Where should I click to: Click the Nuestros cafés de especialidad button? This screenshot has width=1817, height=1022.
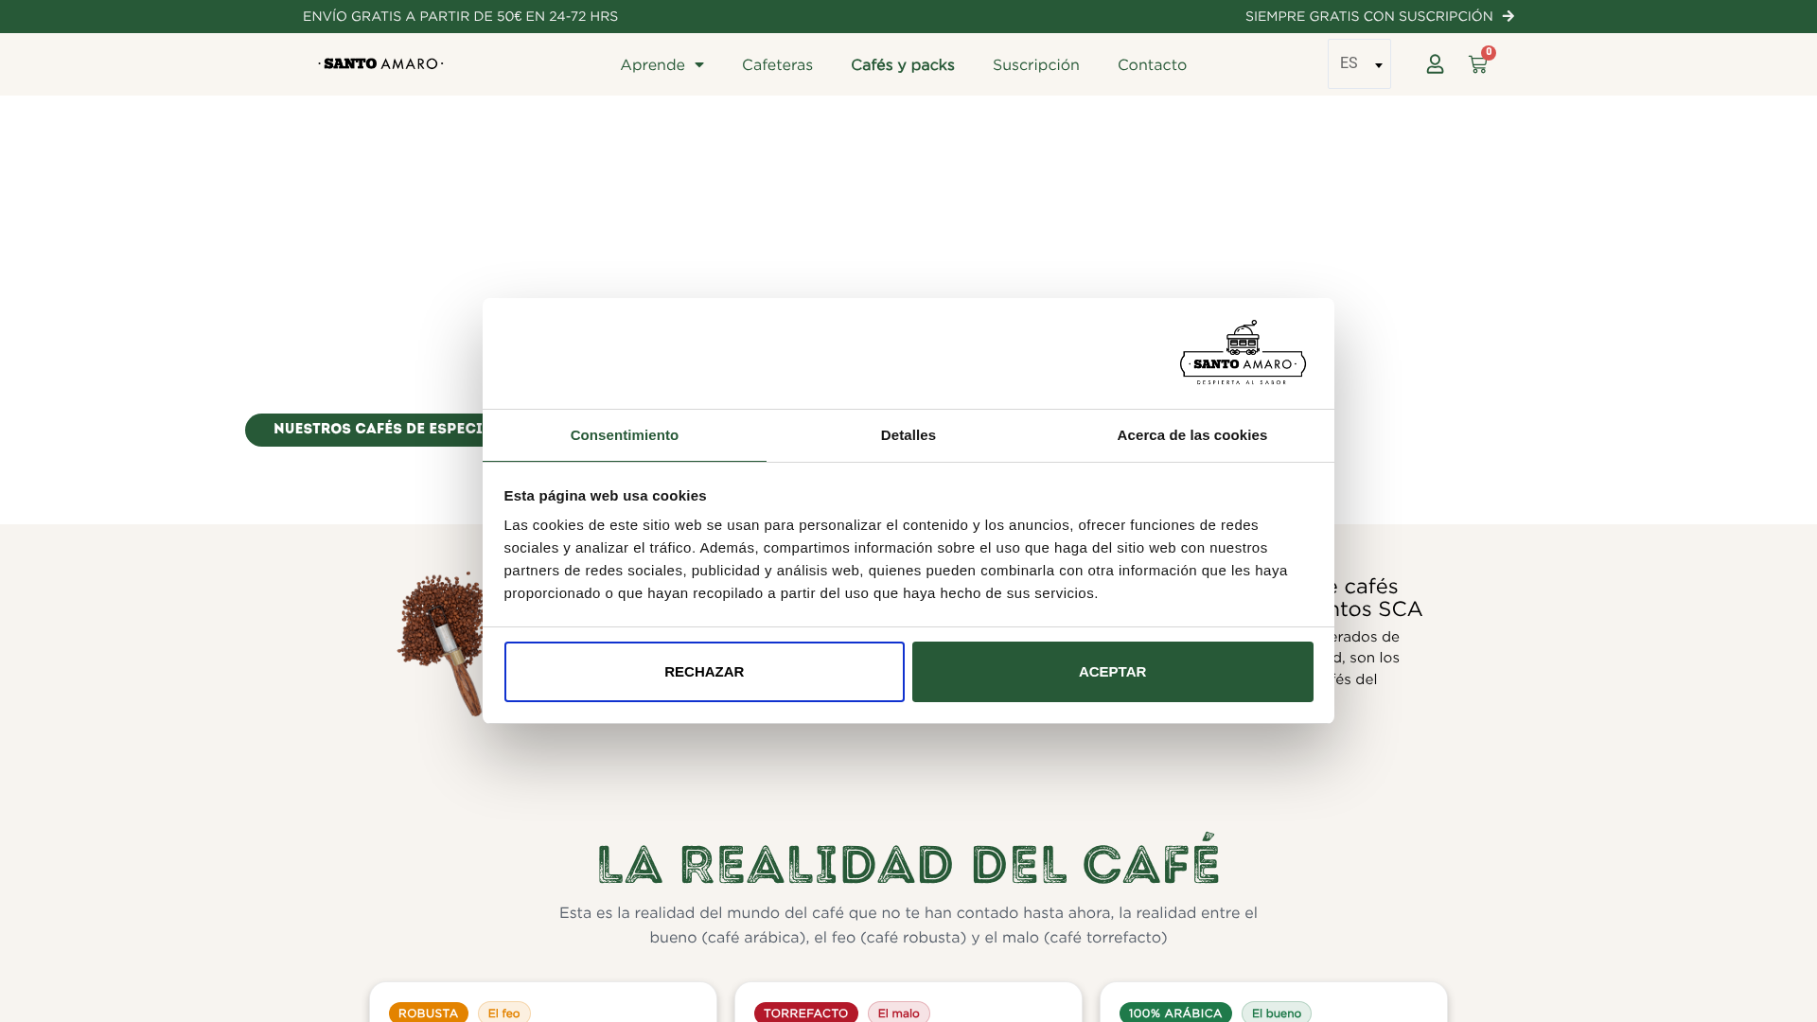tap(364, 430)
